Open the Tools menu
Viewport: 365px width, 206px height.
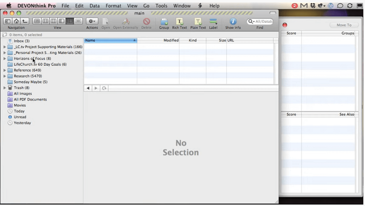(161, 6)
